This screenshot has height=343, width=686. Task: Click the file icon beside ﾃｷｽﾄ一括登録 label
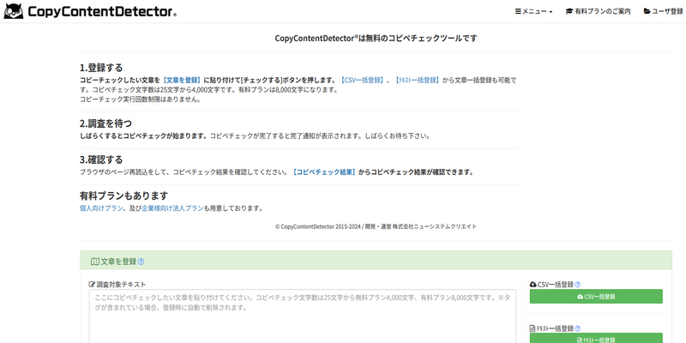click(x=533, y=328)
